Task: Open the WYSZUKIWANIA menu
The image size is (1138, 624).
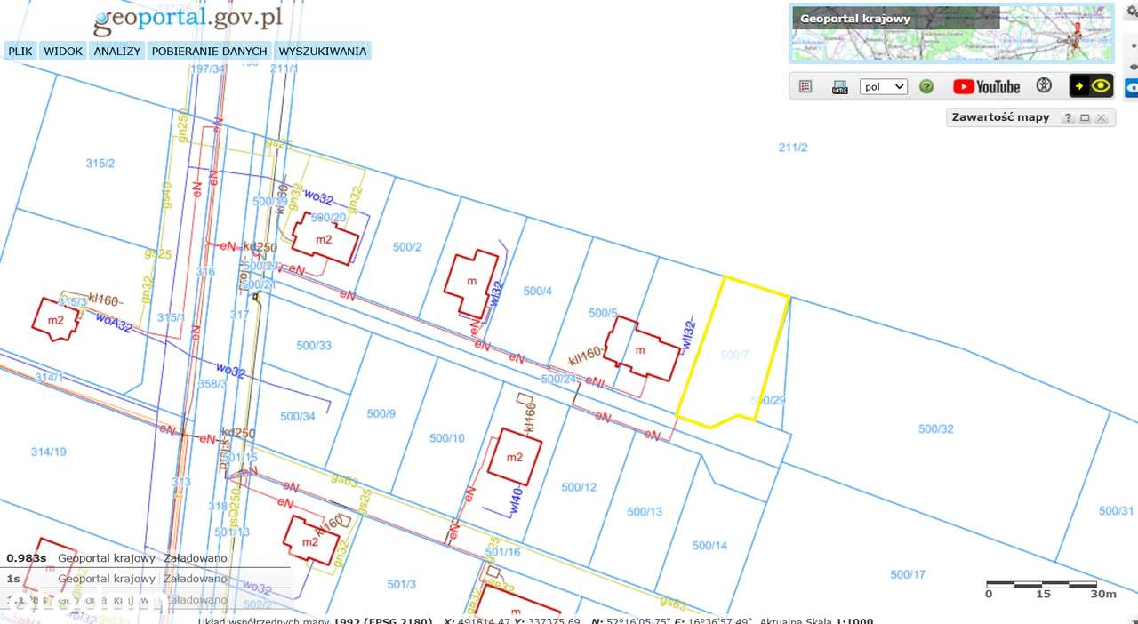Action: [323, 52]
